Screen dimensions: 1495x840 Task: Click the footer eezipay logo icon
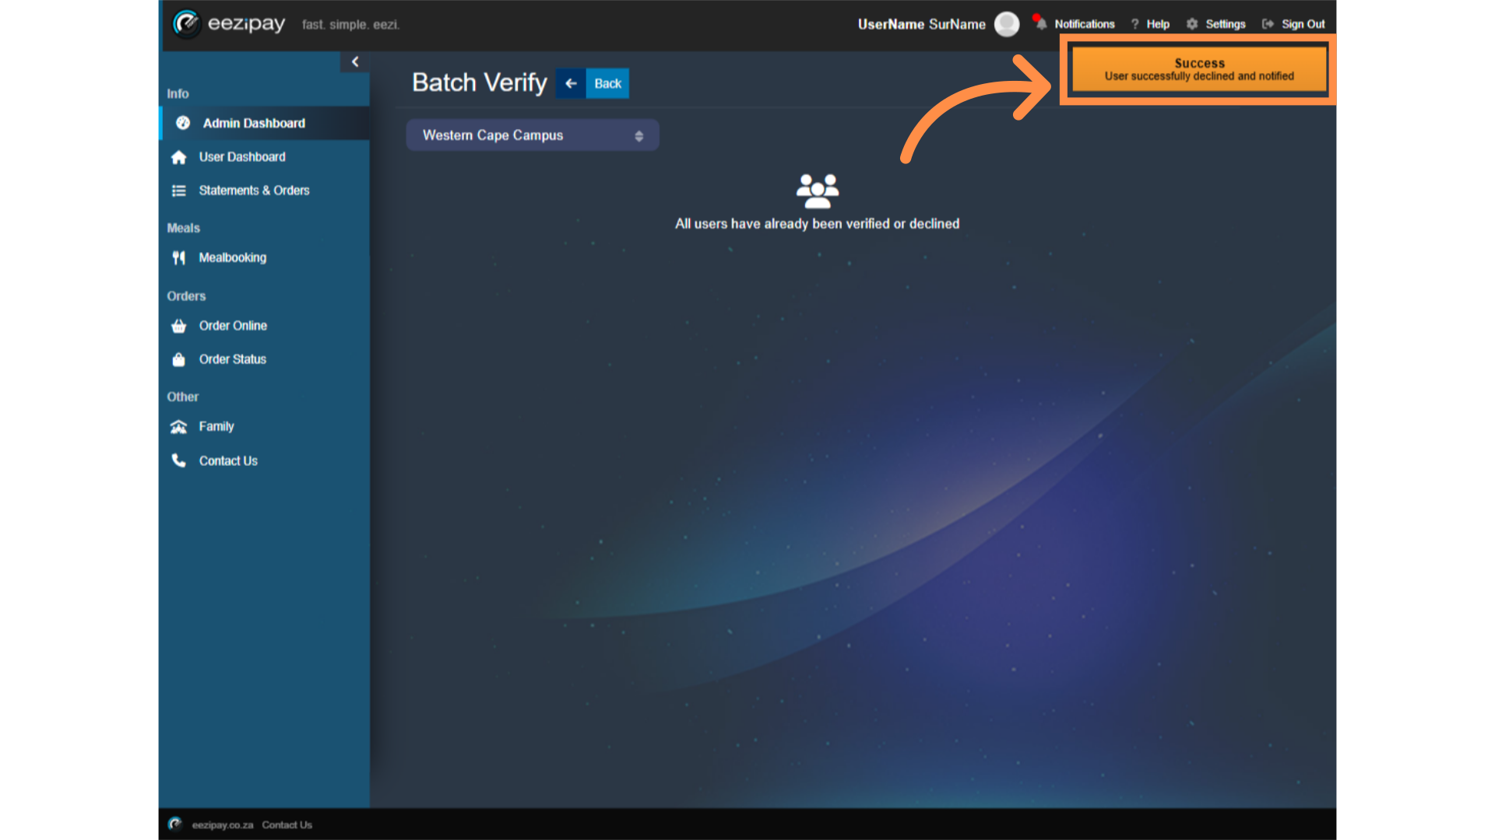[x=175, y=824]
